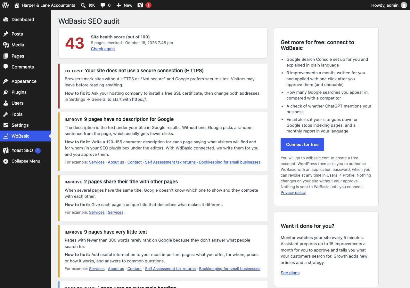410x288 pixels.
Task: Click the site health score 43
Action: (75, 43)
